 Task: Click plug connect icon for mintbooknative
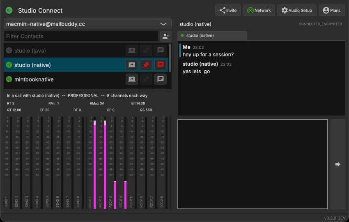coord(146,79)
